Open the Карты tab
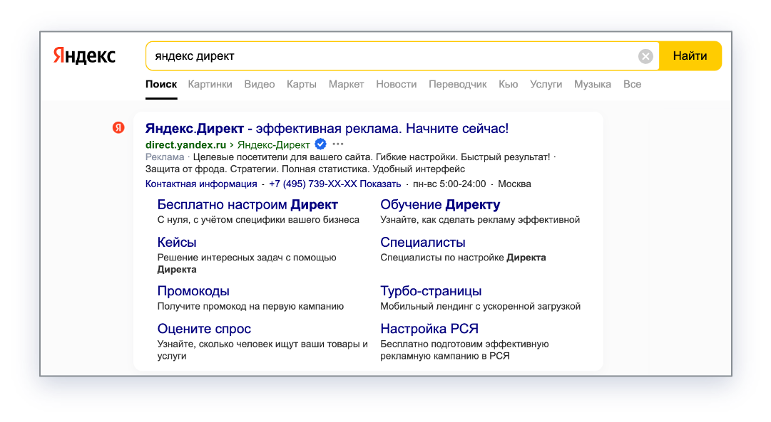This screenshot has width=771, height=422. pyautogui.click(x=301, y=84)
